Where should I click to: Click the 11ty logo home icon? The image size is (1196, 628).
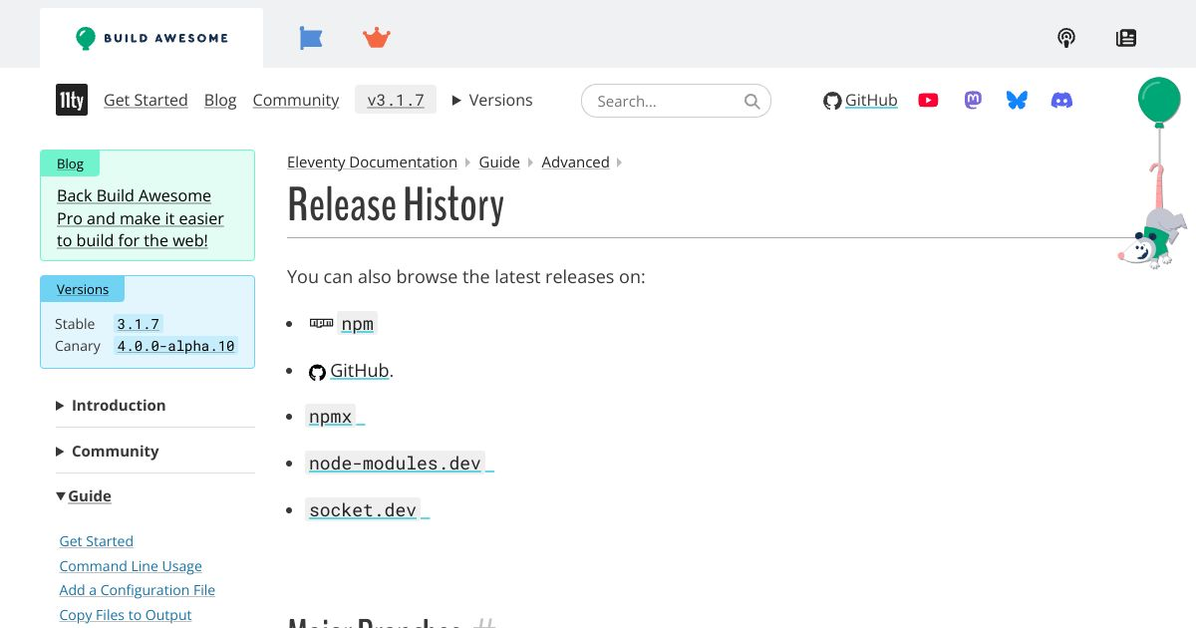click(x=72, y=100)
